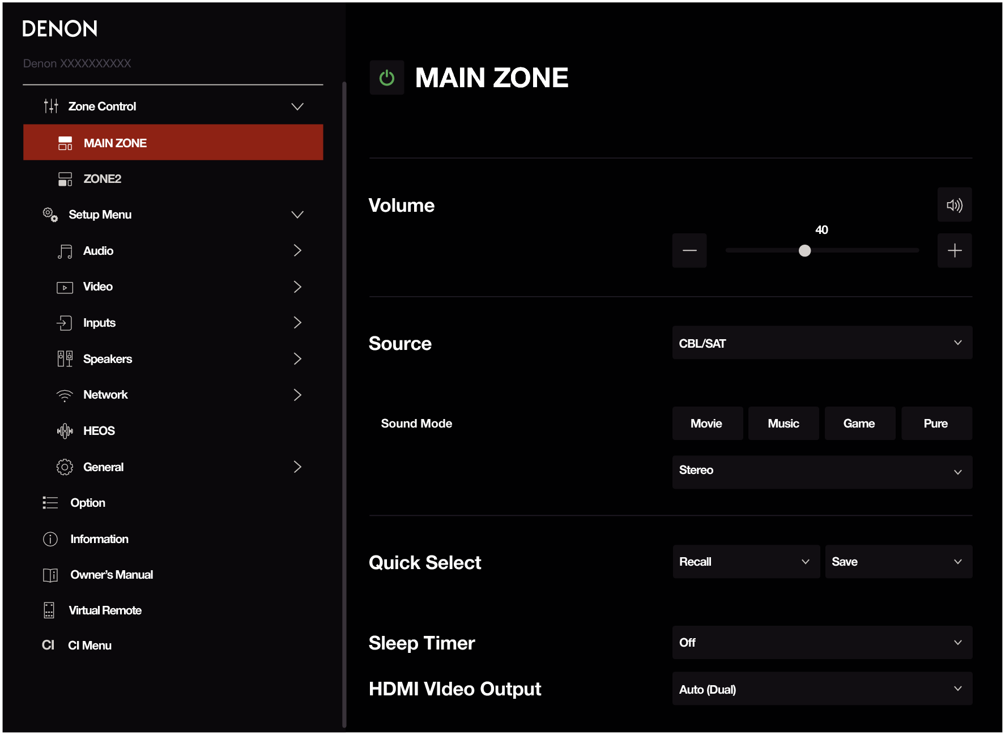
Task: Expand Speakers with its right chevron
Action: (297, 358)
